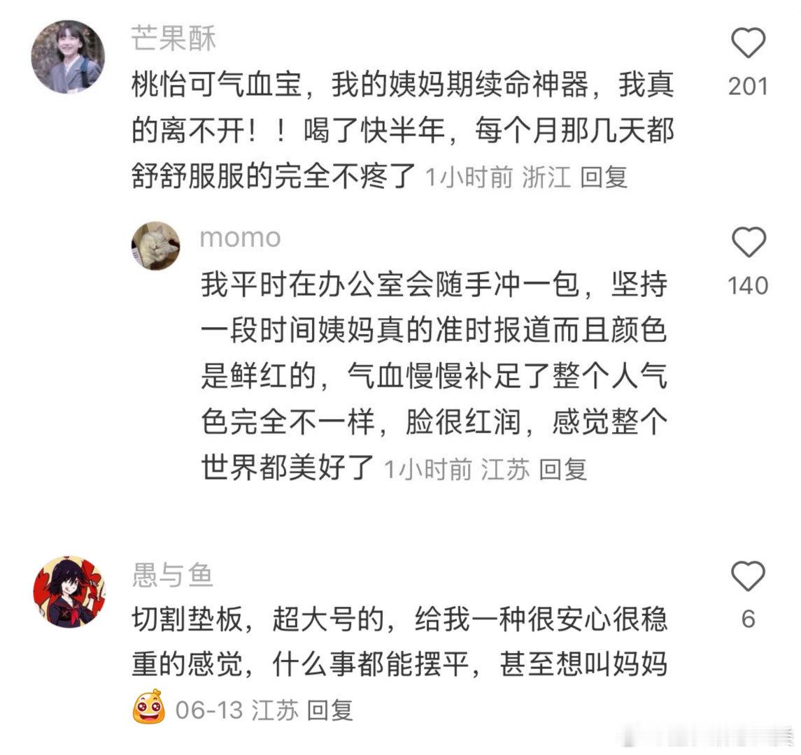Open 愚与鱼's anime avatar

pos(68,591)
